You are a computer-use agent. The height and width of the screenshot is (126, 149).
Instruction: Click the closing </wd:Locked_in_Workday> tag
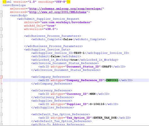(98, 60)
